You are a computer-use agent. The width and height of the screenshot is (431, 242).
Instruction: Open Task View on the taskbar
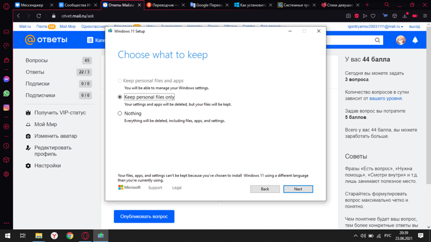(x=23, y=236)
